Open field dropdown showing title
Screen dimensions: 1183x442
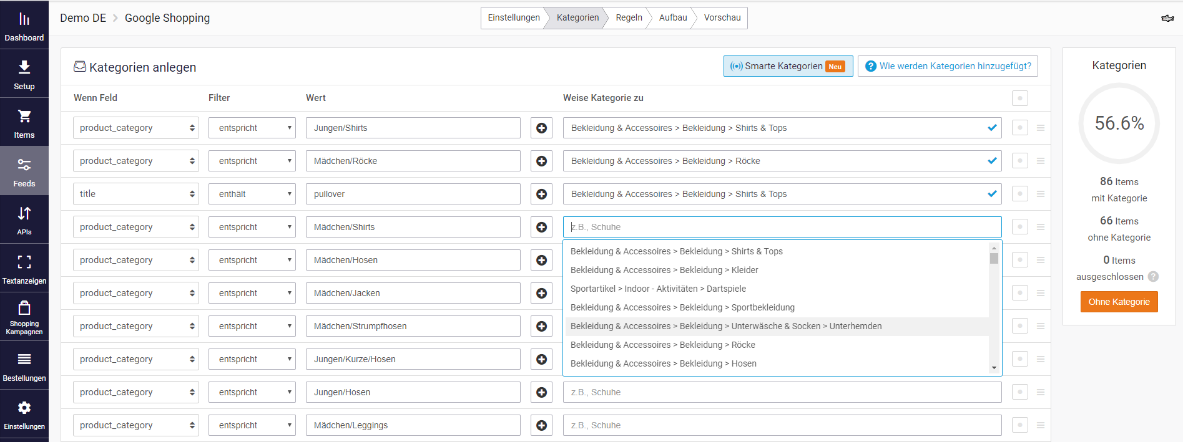tap(136, 194)
